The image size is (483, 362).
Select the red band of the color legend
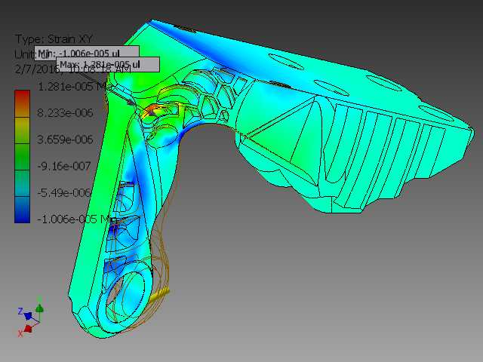point(22,103)
